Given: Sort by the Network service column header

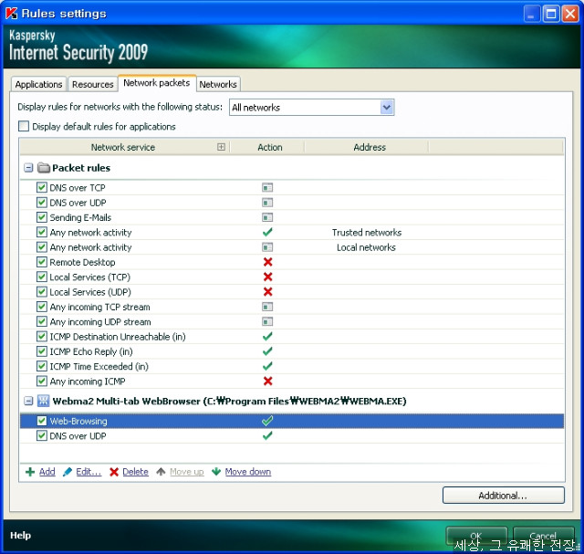Looking at the screenshot, I should [123, 147].
